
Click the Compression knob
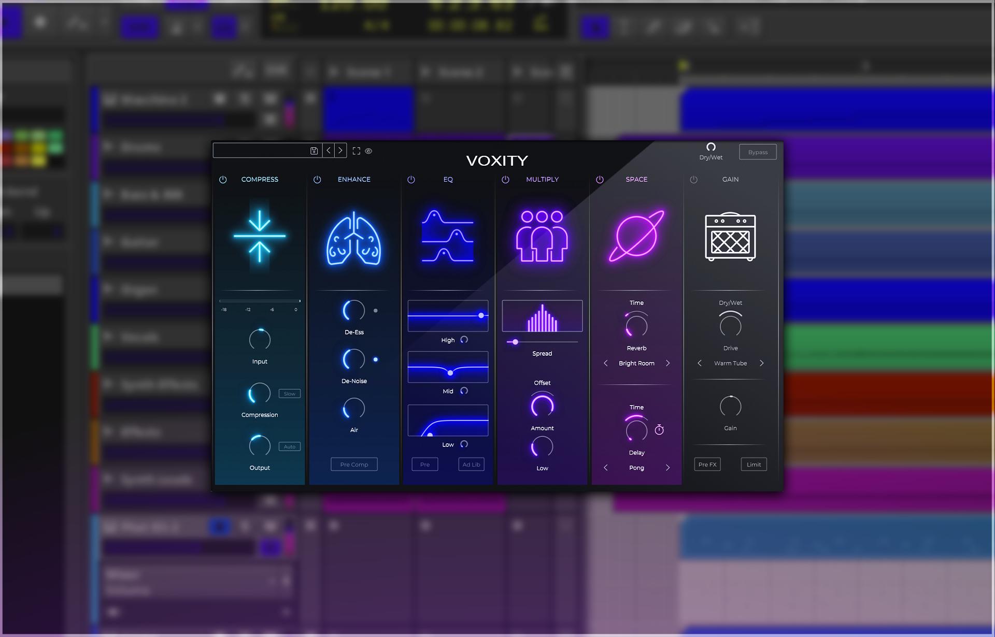[x=260, y=393]
